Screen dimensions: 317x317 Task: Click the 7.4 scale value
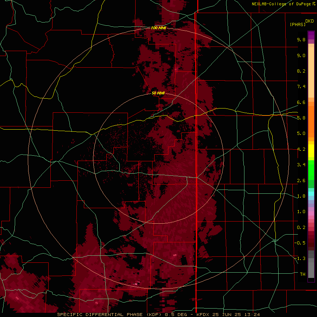point(301,87)
